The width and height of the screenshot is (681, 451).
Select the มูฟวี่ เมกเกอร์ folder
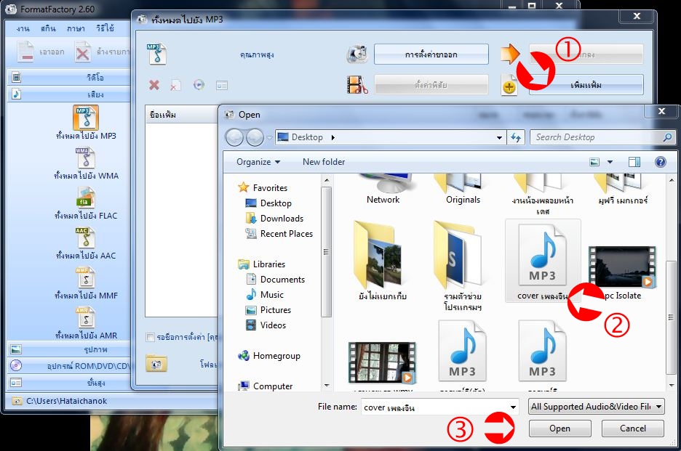623,189
